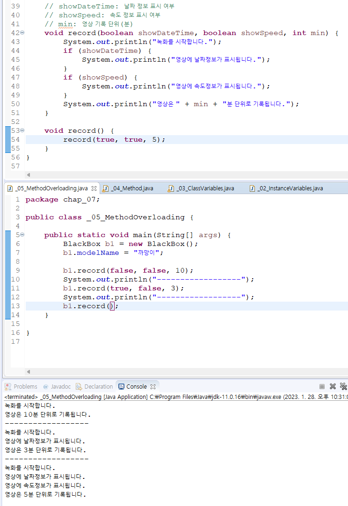The width and height of the screenshot is (348, 506).
Task: Click Remove All Terminated Launches icon
Action: pyautogui.click(x=343, y=386)
